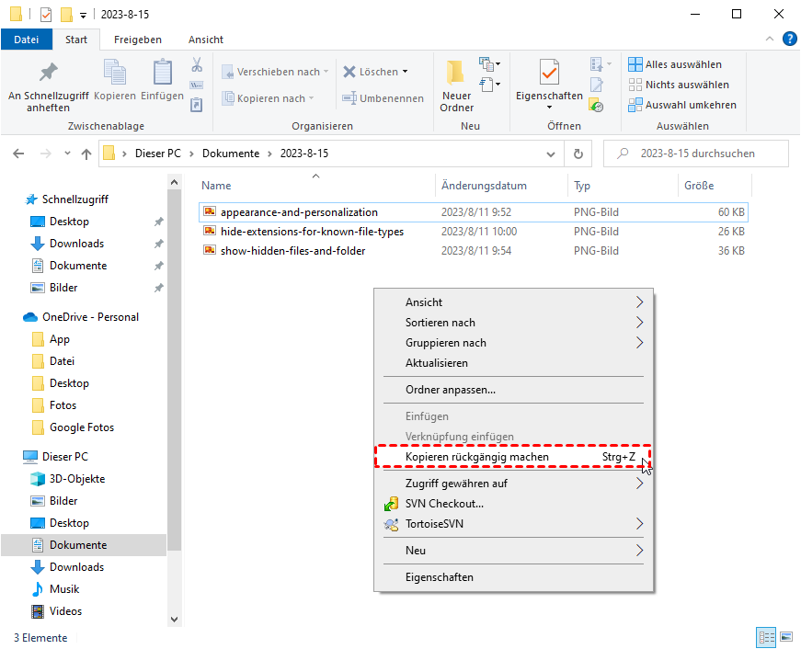Image resolution: width=801 pixels, height=649 pixels.
Task: Click the 2023-8-15 durchsuchen search box
Action: (x=696, y=154)
